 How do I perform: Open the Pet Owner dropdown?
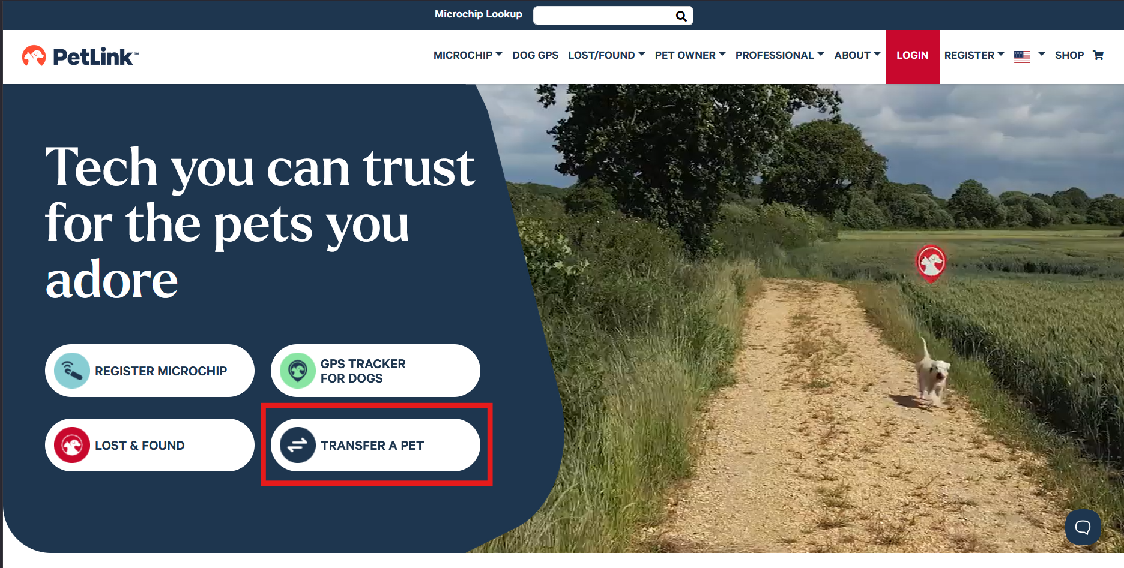(x=690, y=55)
